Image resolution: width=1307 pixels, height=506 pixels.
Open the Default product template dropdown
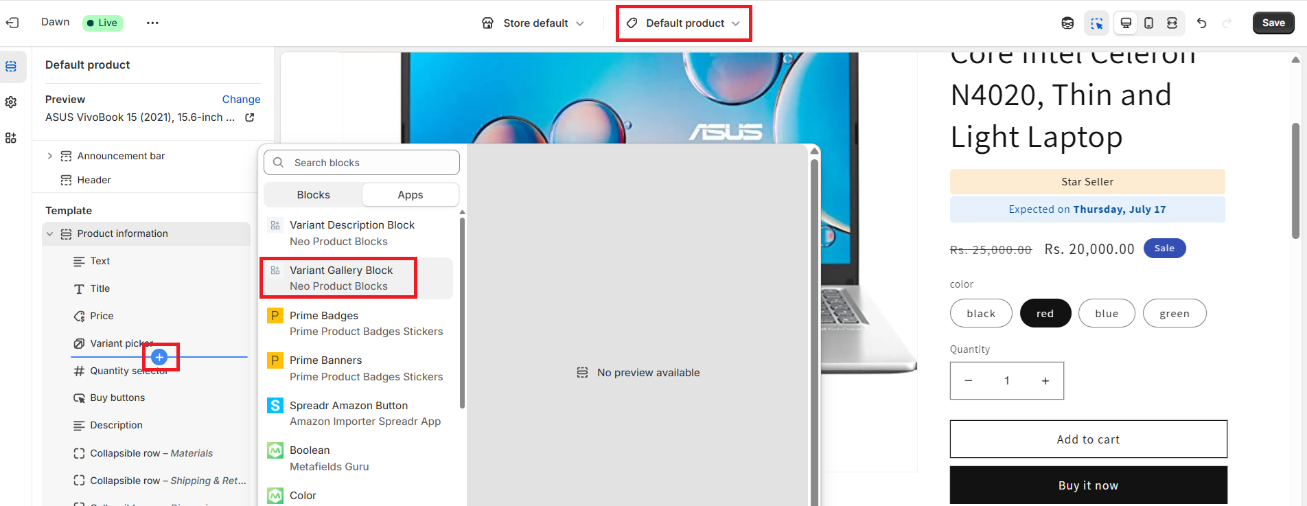point(684,23)
